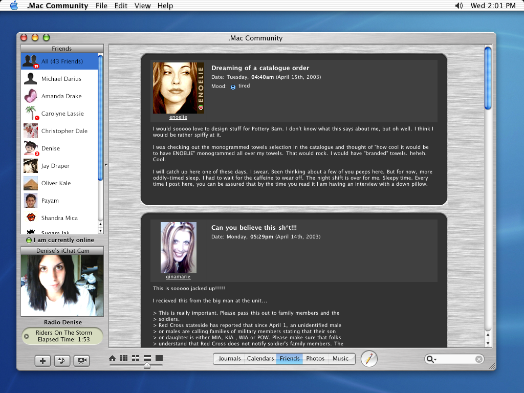Click the plus (add) button

coord(43,361)
